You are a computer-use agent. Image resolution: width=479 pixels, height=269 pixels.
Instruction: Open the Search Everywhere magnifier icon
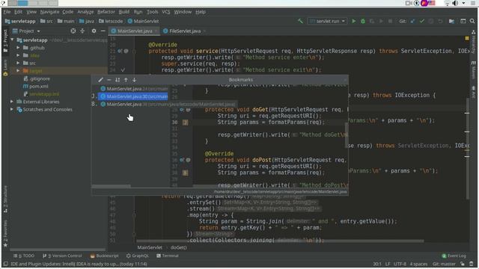[472, 21]
